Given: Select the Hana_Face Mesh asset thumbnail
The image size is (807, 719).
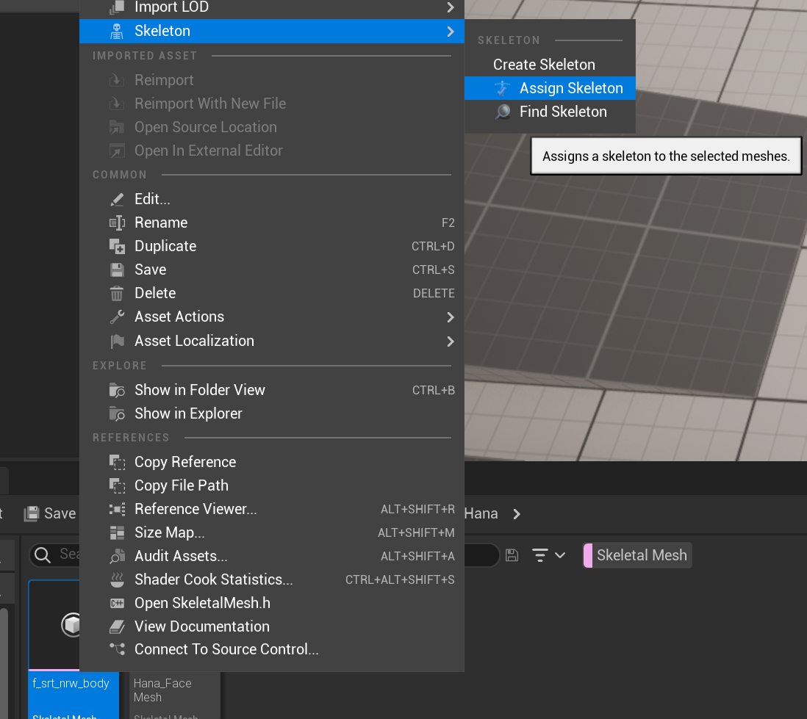Looking at the screenshot, I should tap(174, 690).
